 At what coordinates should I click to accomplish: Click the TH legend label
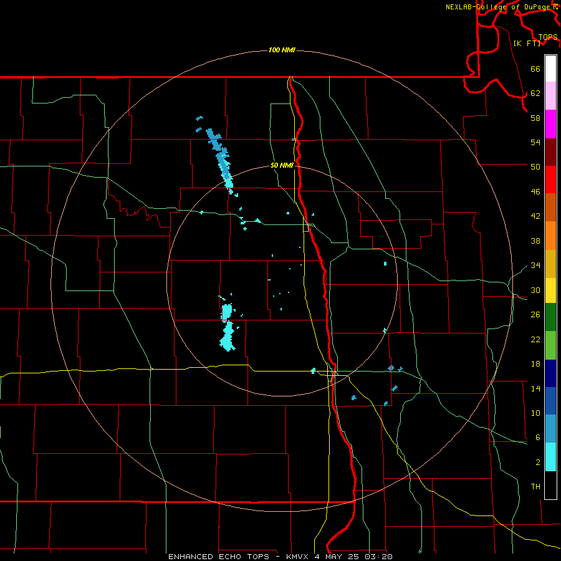(x=535, y=487)
